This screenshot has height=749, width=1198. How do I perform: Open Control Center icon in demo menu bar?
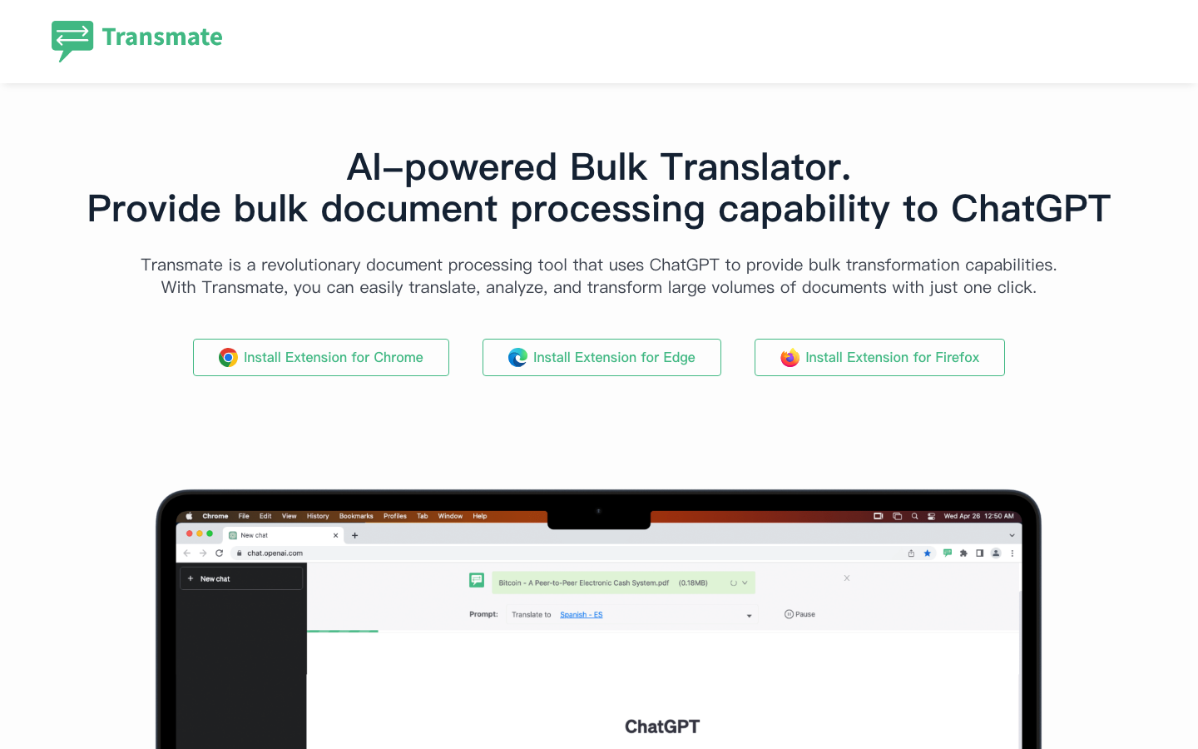point(931,516)
